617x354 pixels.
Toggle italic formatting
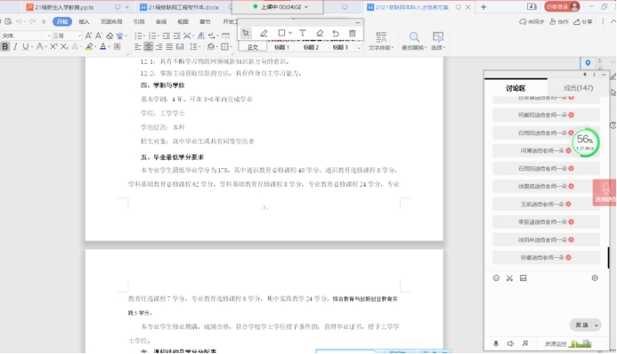[15, 47]
